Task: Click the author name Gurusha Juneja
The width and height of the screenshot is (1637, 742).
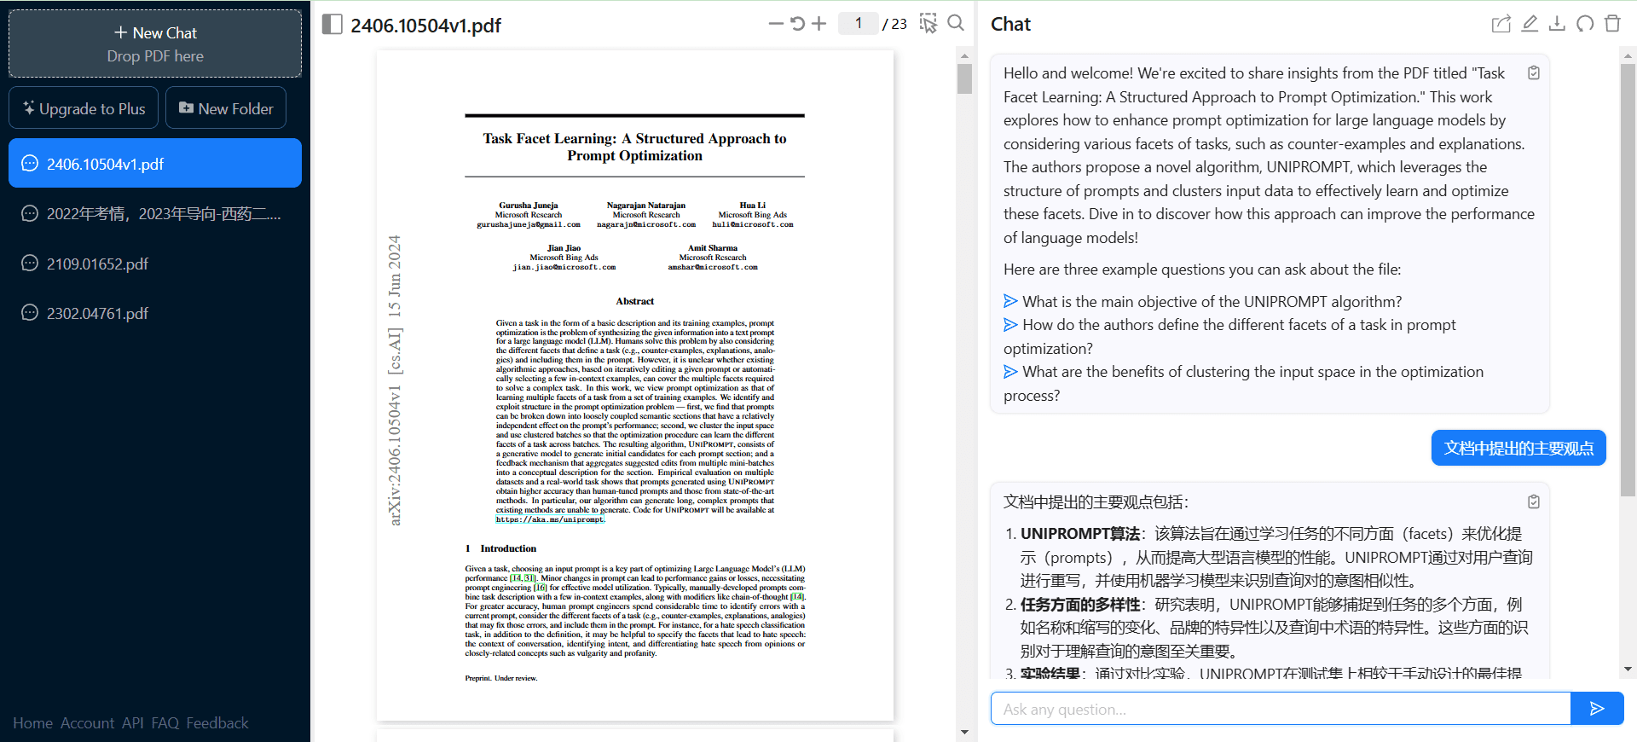Action: pos(529,206)
